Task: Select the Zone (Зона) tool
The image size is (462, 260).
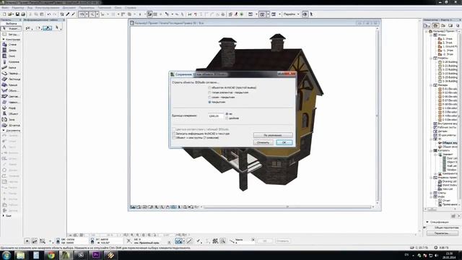Action: pyautogui.click(x=11, y=120)
